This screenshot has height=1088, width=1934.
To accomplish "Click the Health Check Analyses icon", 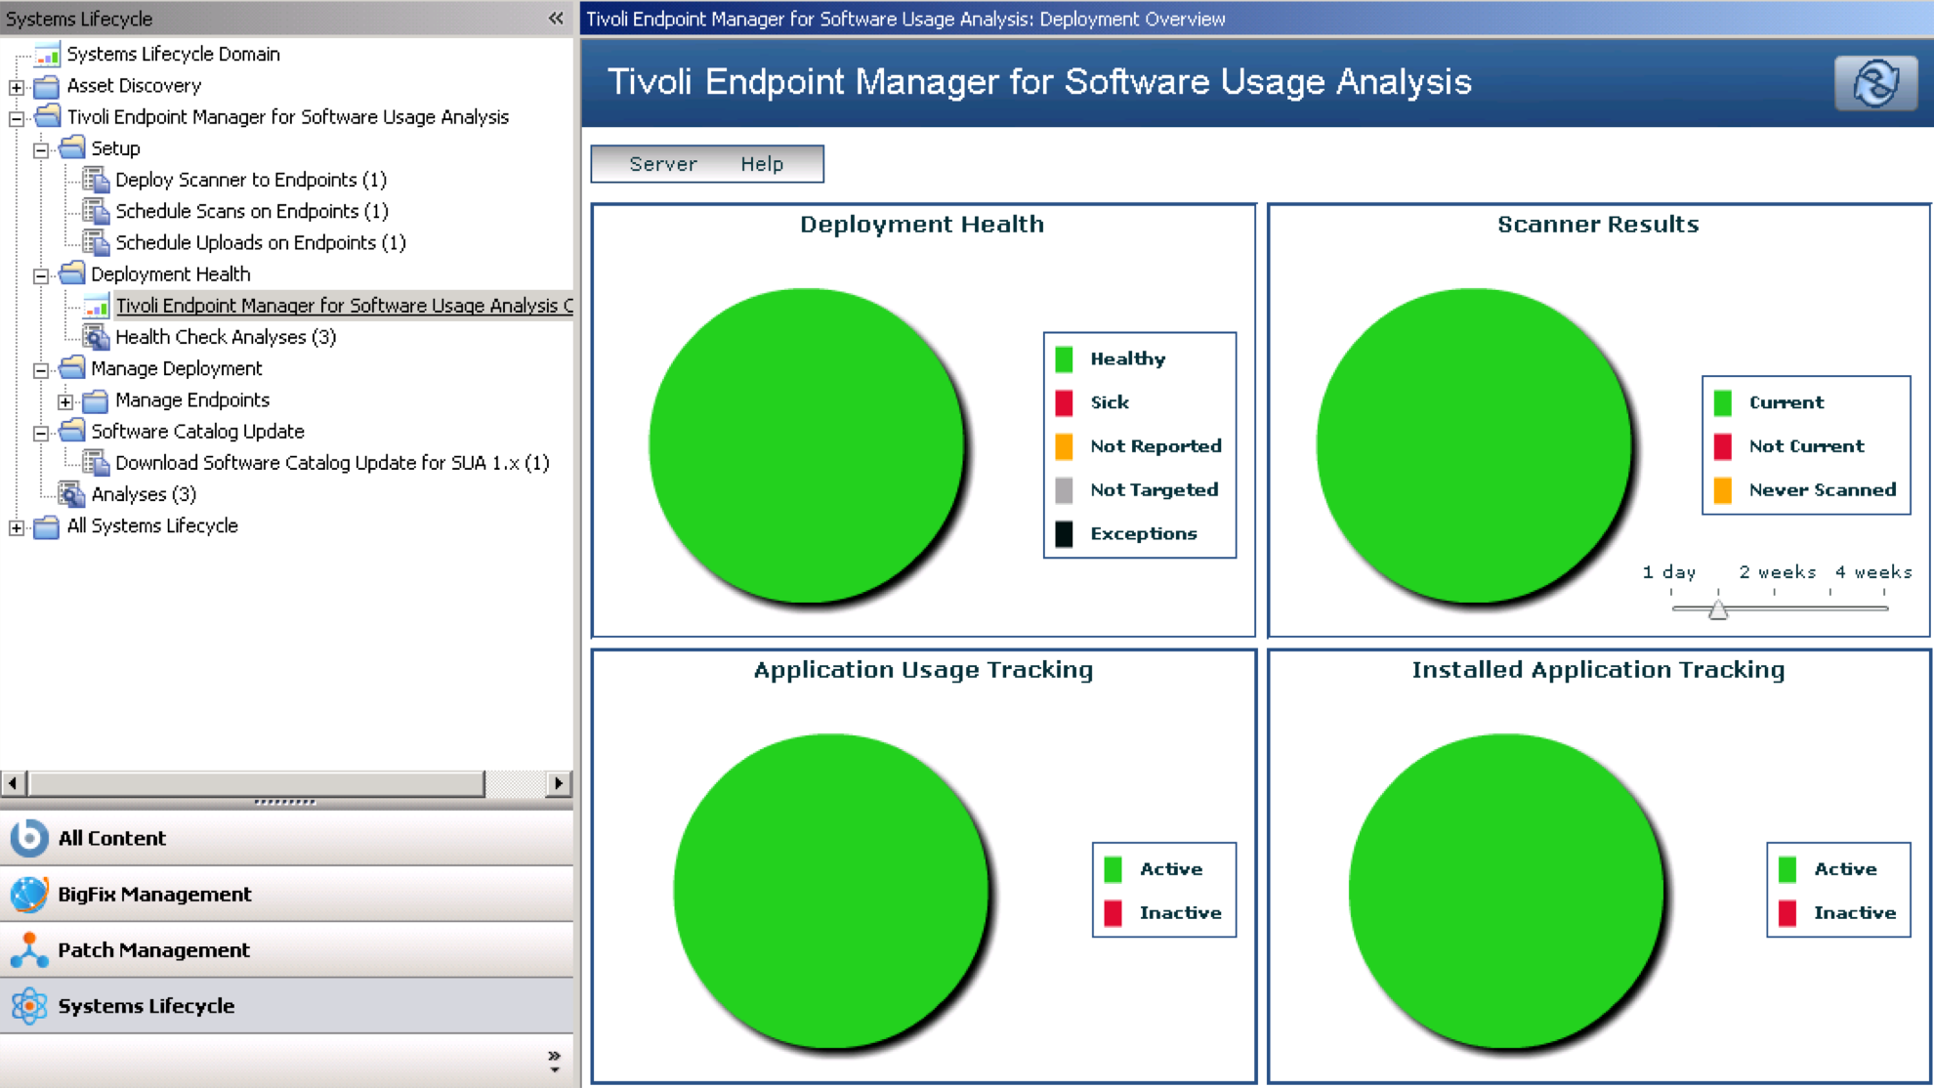I will 96,337.
